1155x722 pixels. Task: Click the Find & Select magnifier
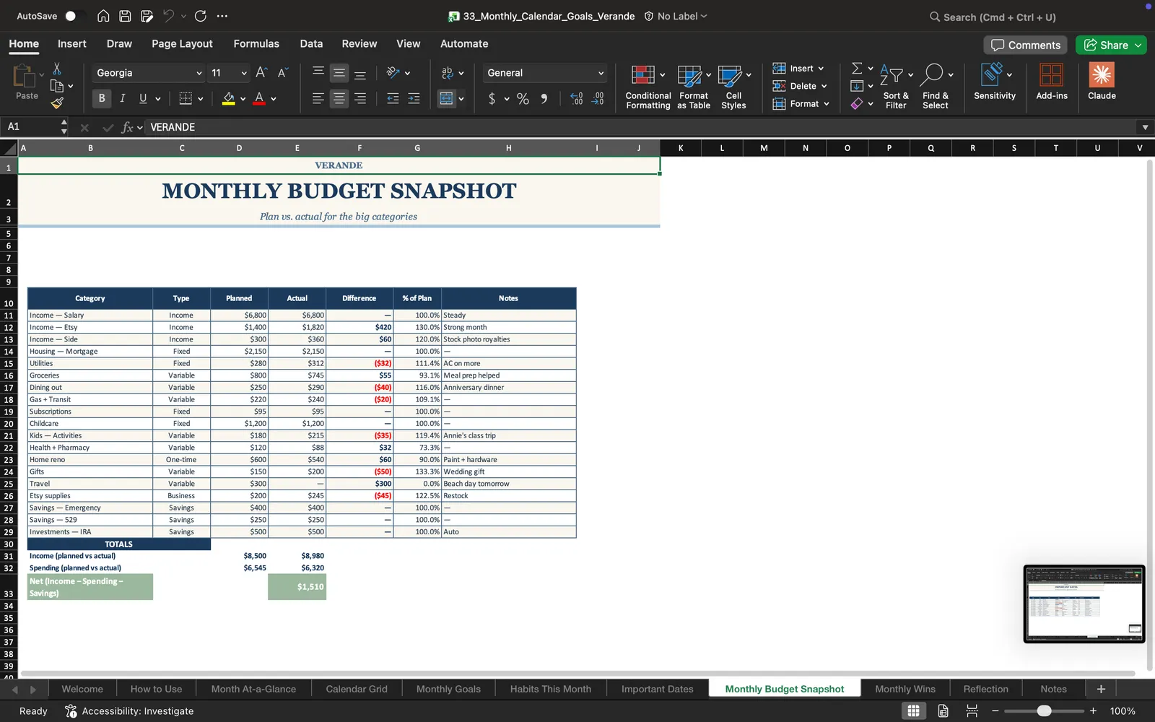pyautogui.click(x=936, y=87)
